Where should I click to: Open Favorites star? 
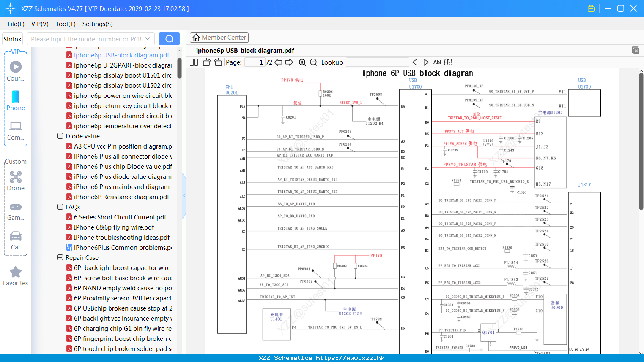[x=16, y=276]
